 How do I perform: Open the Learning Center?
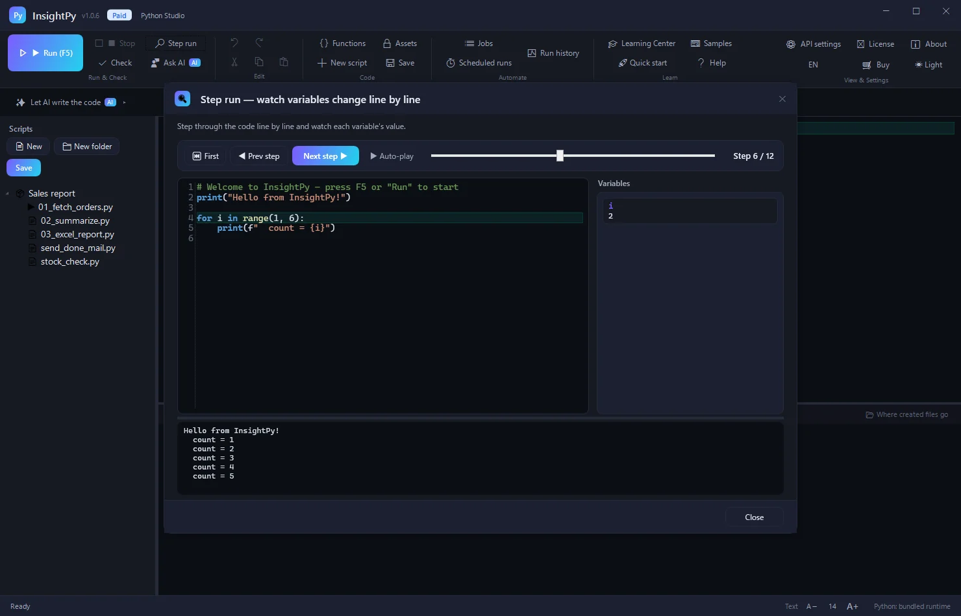point(642,43)
